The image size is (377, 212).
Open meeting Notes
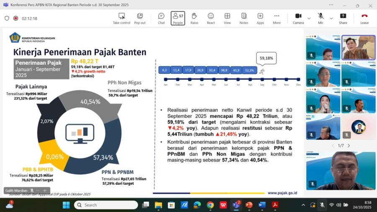point(244,18)
